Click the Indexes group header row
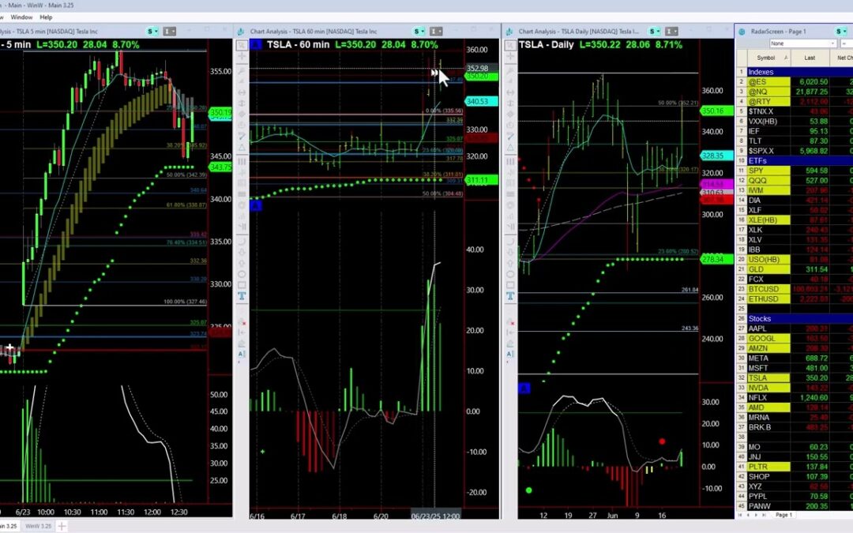 (x=799, y=72)
